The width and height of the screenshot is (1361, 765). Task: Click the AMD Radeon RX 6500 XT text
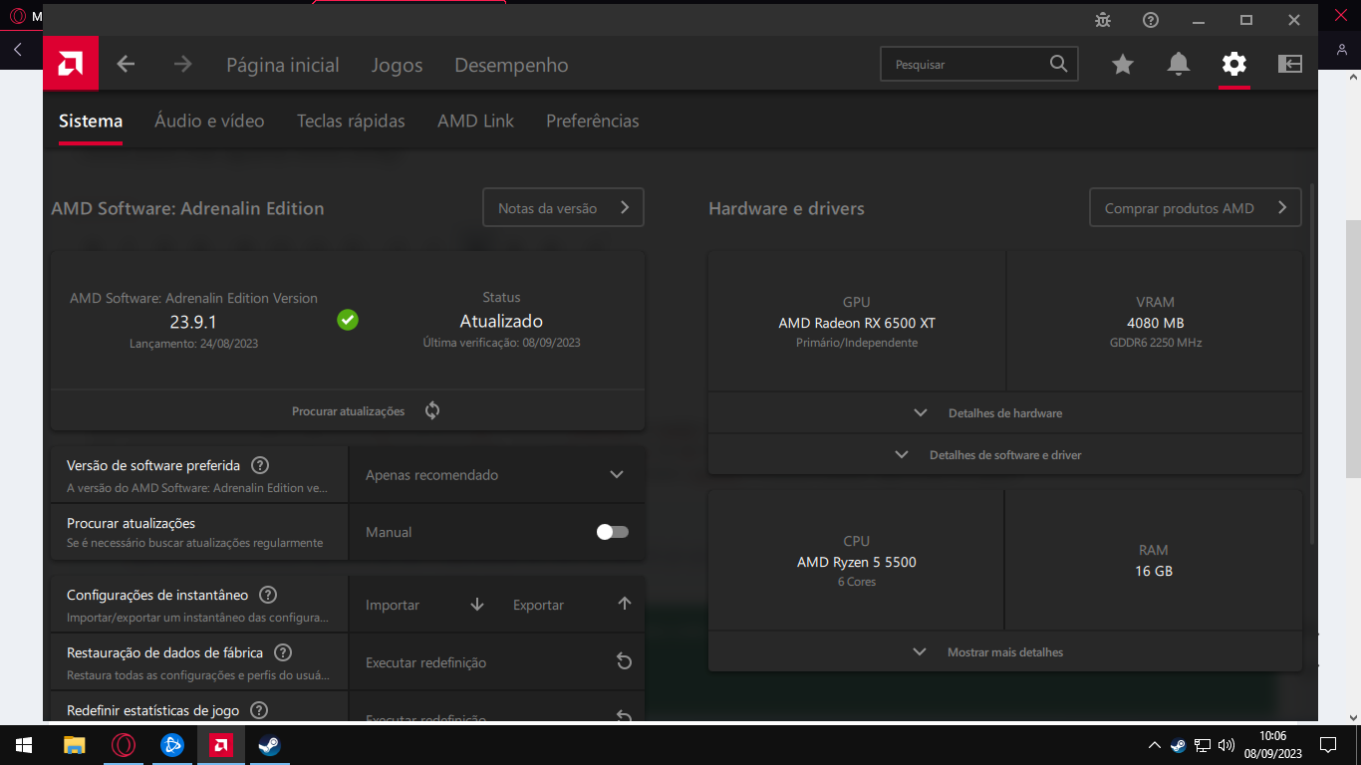tap(857, 323)
